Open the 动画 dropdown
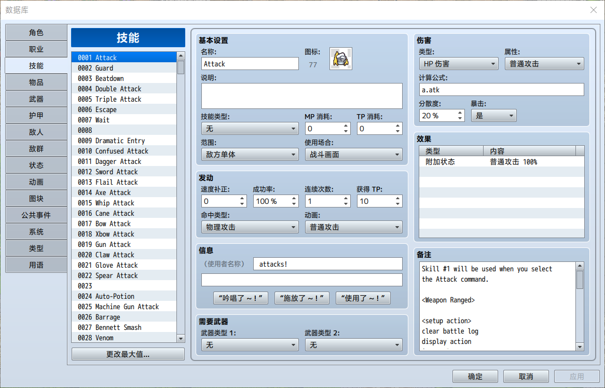 (x=353, y=227)
